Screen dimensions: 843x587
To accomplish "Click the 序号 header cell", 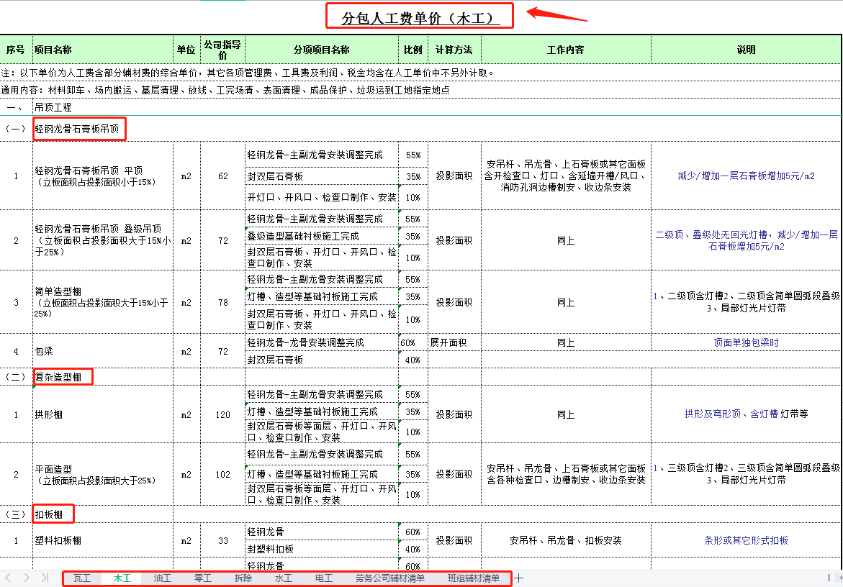I will pyautogui.click(x=16, y=50).
